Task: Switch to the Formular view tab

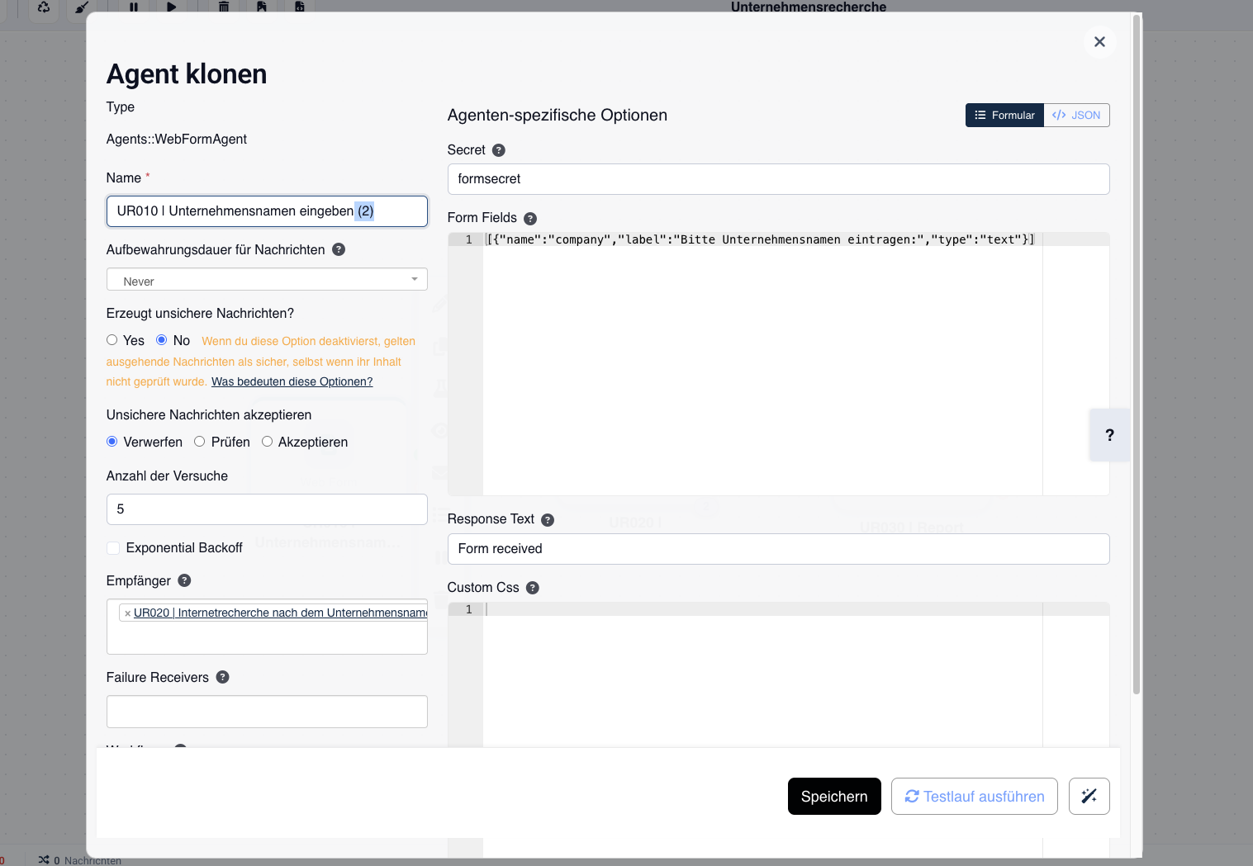Action: tap(1004, 116)
